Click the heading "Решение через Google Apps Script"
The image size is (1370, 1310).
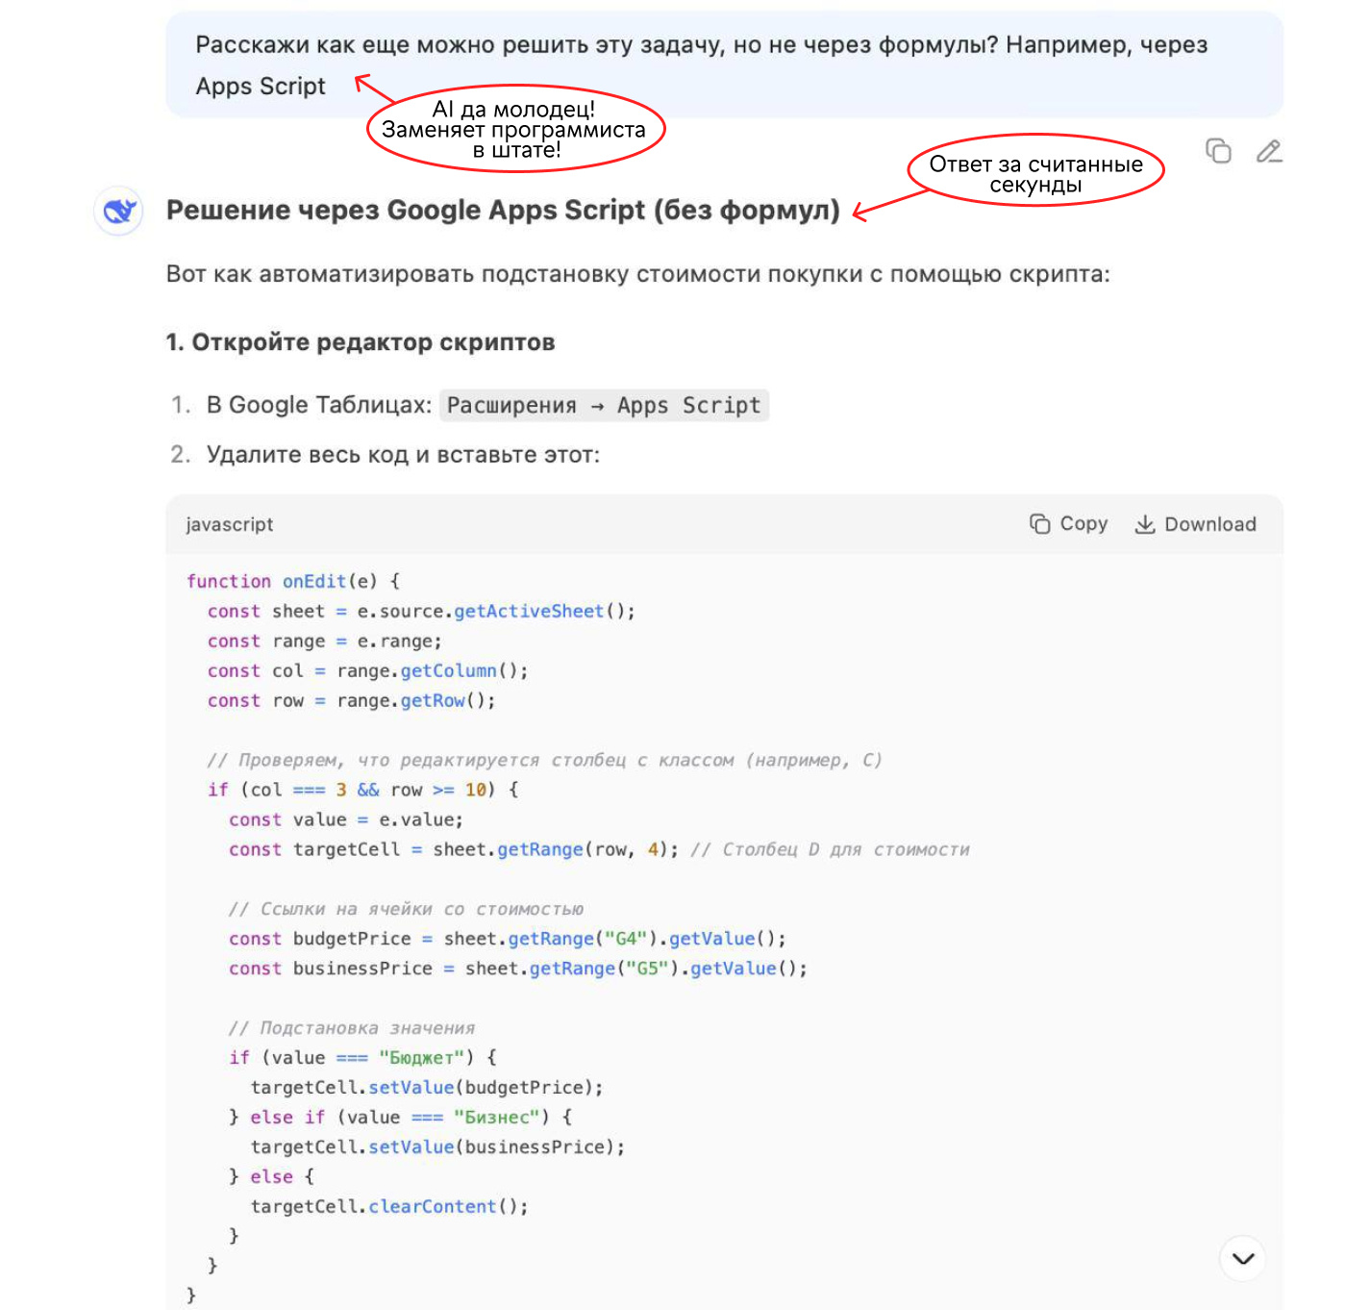(x=503, y=211)
